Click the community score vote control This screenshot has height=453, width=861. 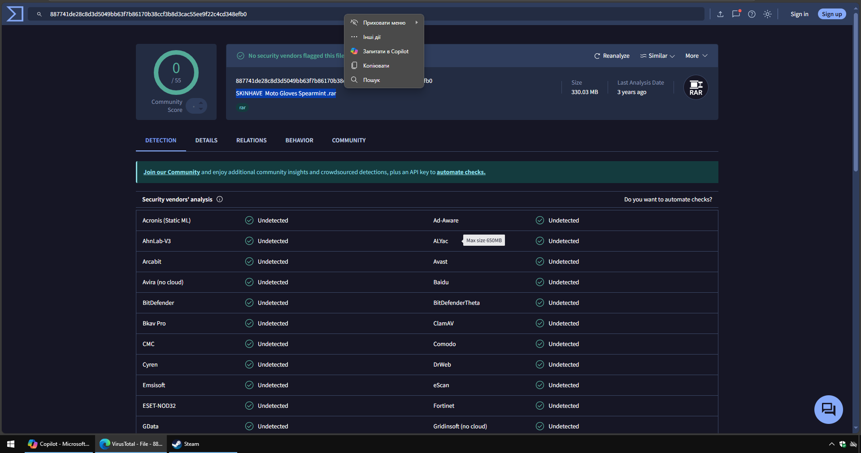[x=196, y=106]
